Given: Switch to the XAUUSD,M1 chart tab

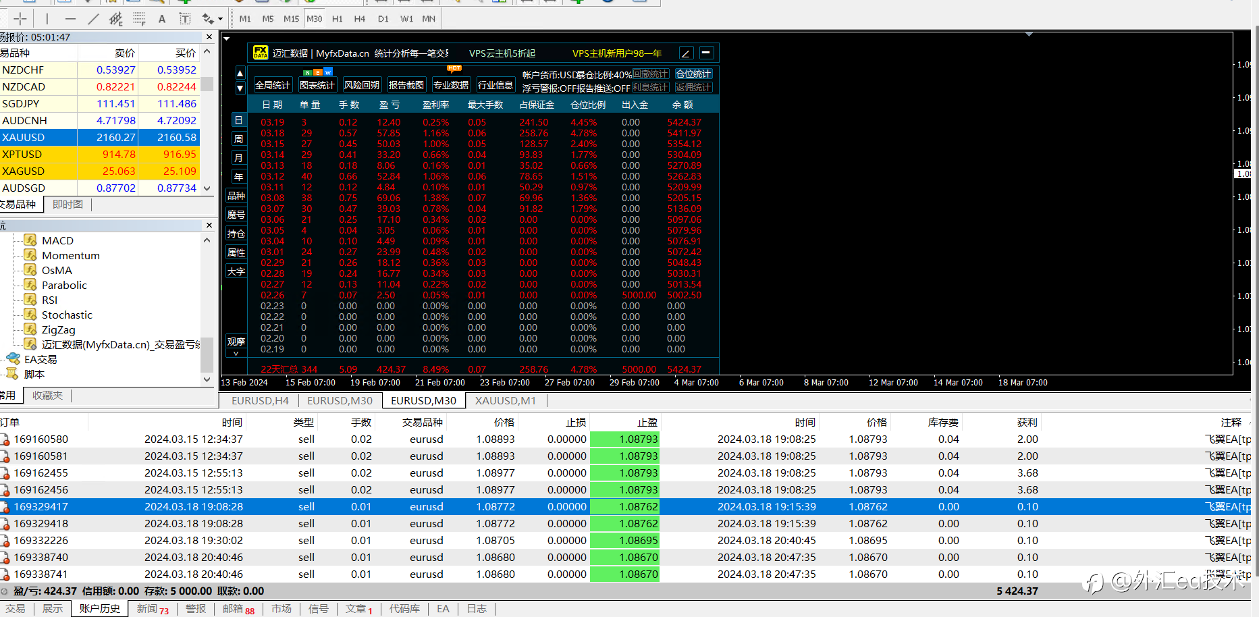Looking at the screenshot, I should click(x=505, y=400).
